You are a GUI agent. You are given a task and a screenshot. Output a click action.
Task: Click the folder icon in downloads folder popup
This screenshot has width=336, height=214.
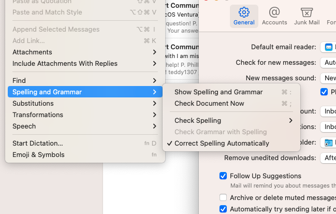(328, 142)
